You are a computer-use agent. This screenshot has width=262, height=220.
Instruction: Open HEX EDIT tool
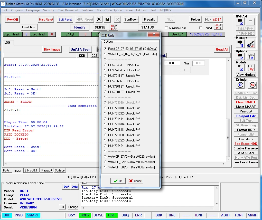(213, 19)
